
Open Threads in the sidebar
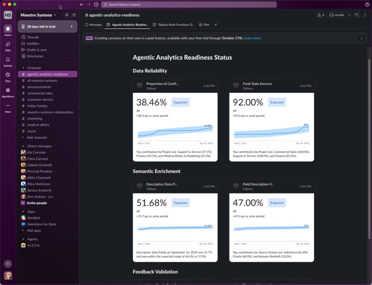point(47,37)
